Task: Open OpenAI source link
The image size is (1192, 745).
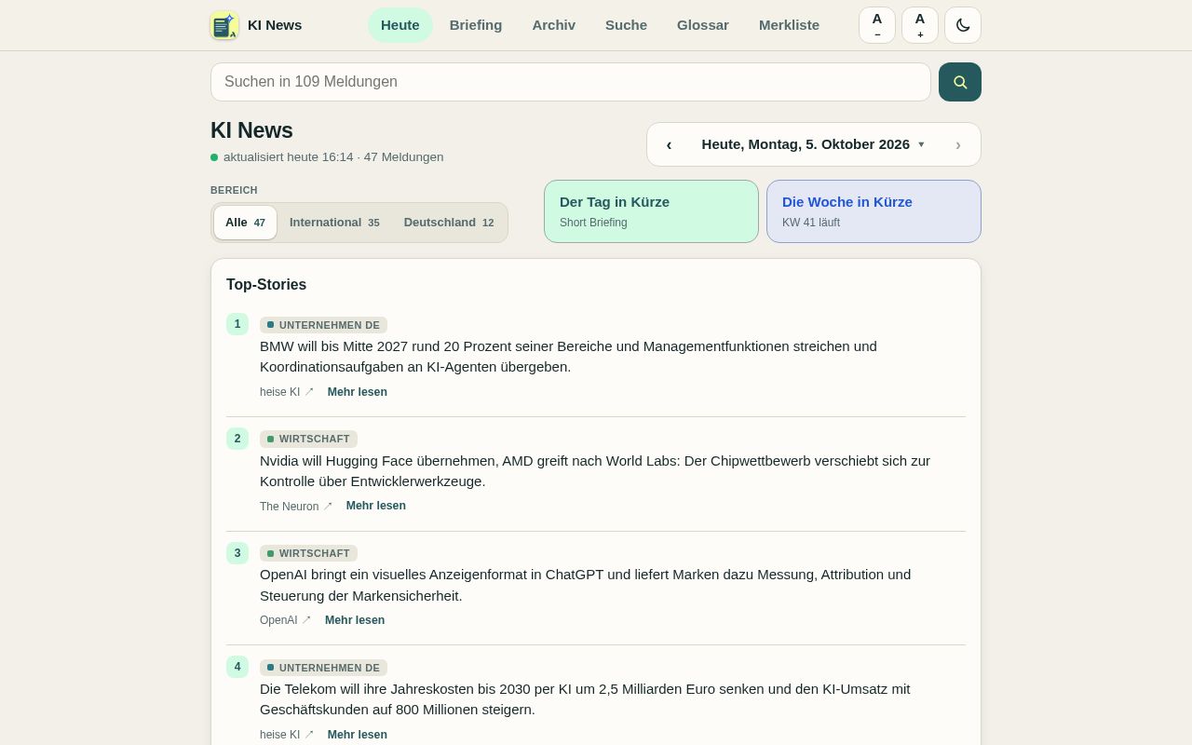Action: [x=286, y=620]
